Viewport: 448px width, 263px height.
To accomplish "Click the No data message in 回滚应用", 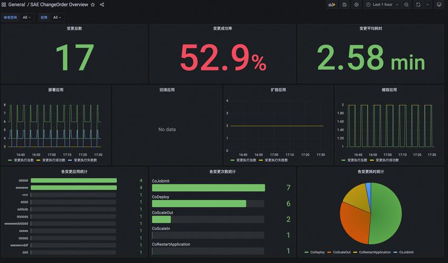I will (167, 129).
